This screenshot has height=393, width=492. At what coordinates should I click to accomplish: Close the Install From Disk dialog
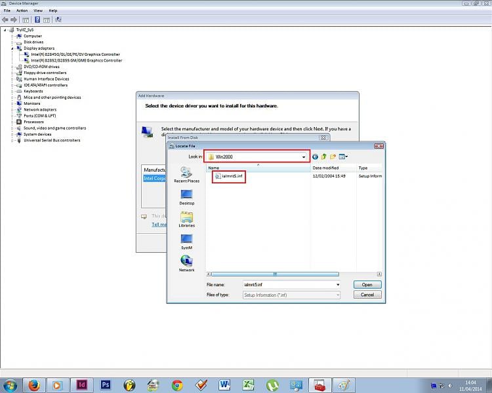tap(323, 138)
